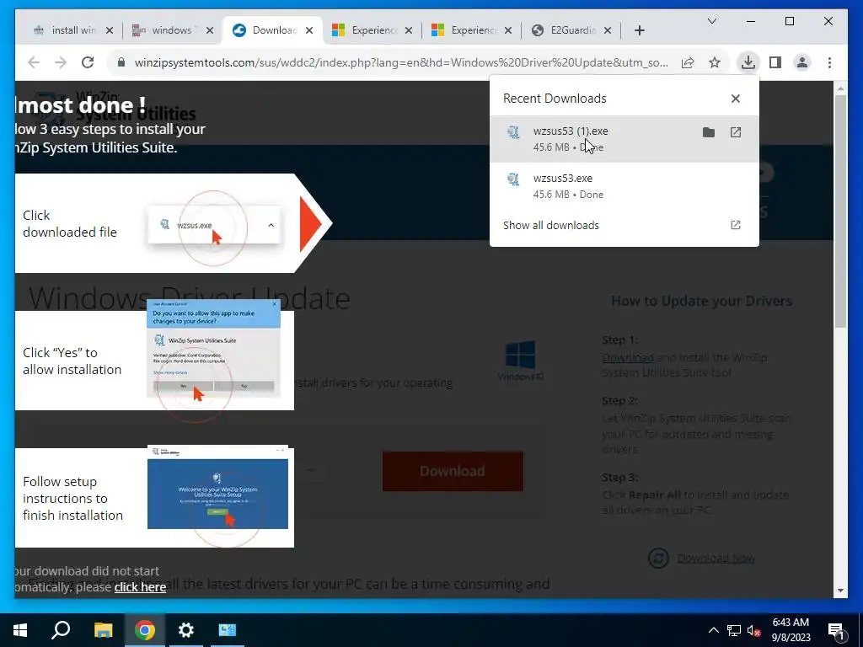Show wzsus53 (1).exe in folder
Image resolution: width=863 pixels, height=647 pixels.
tap(709, 132)
